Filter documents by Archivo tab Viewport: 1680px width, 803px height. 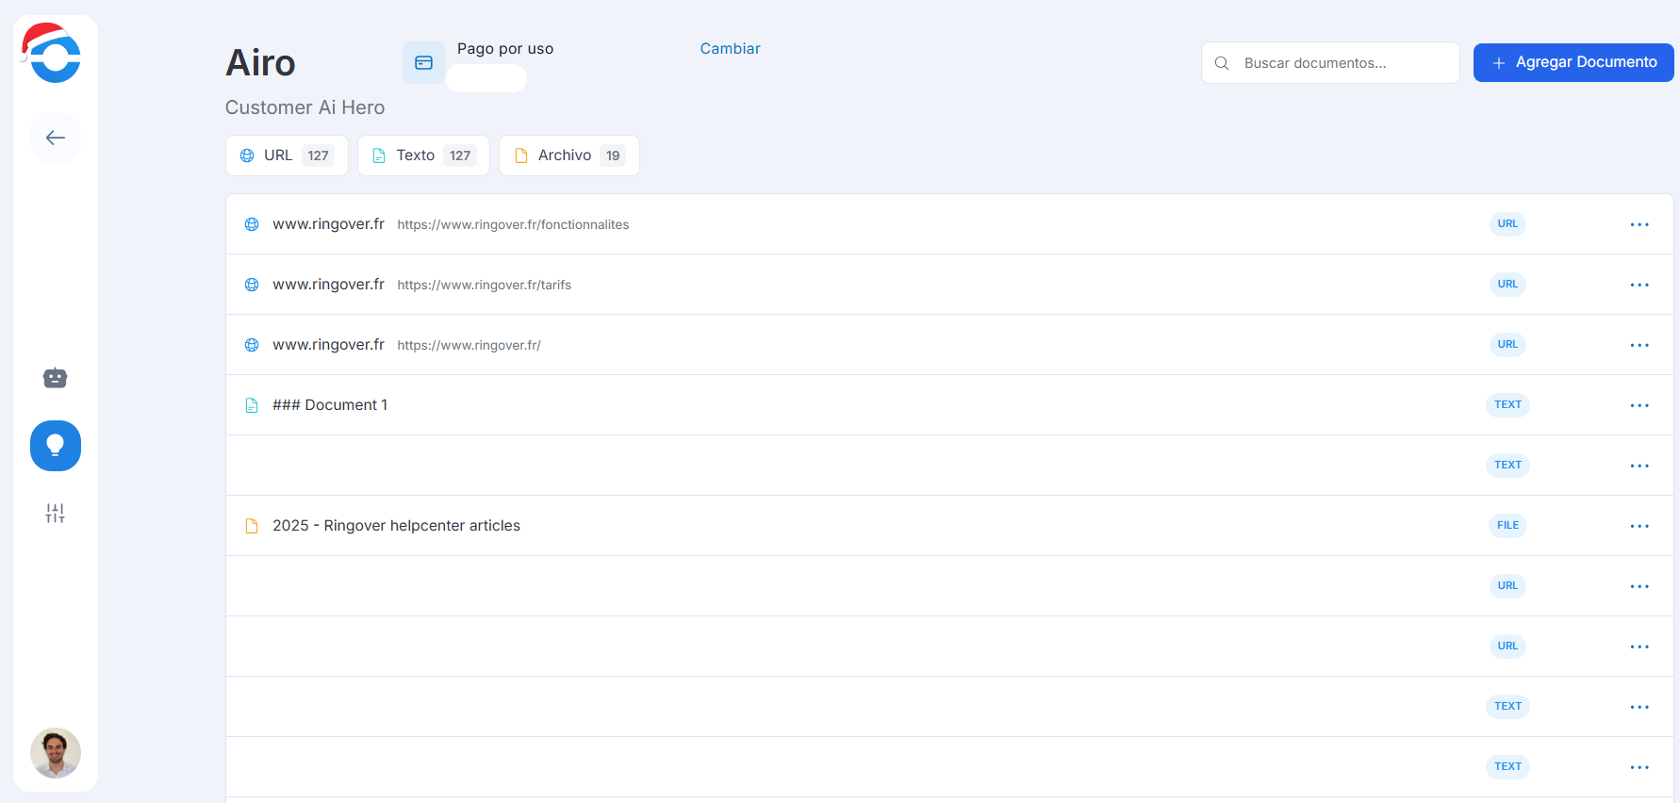pyautogui.click(x=568, y=156)
